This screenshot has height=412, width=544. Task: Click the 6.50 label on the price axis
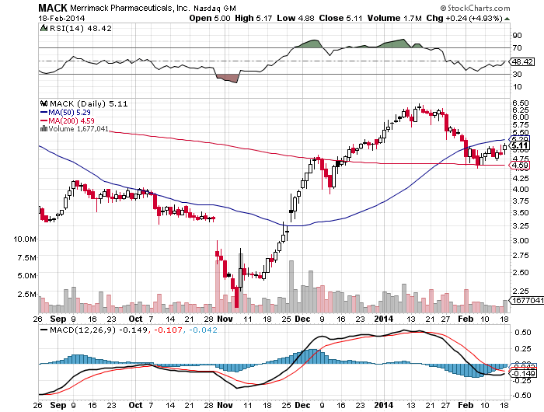(521, 103)
